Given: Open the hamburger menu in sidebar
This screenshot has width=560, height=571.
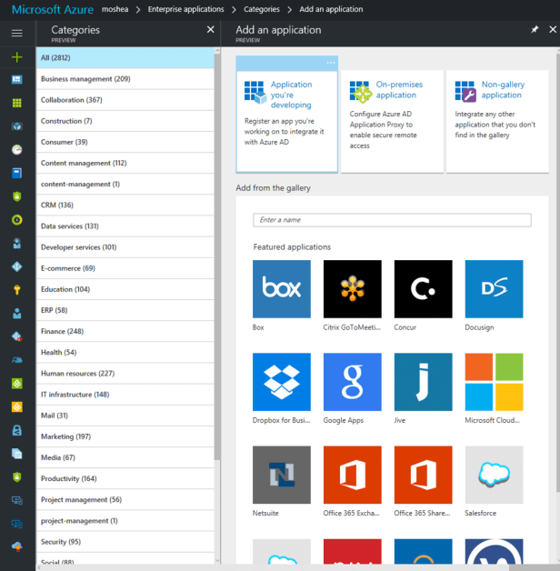Looking at the screenshot, I should point(16,33).
